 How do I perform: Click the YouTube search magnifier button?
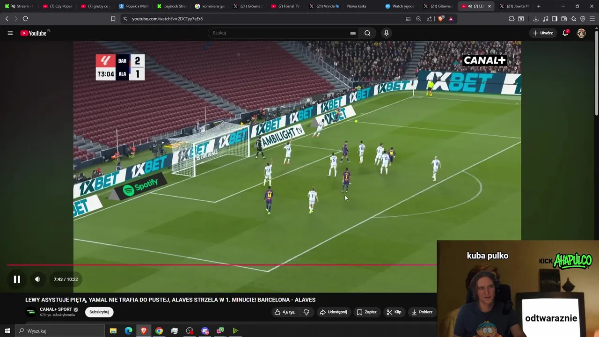367,33
